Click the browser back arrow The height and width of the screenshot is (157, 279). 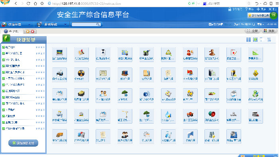[16, 3]
